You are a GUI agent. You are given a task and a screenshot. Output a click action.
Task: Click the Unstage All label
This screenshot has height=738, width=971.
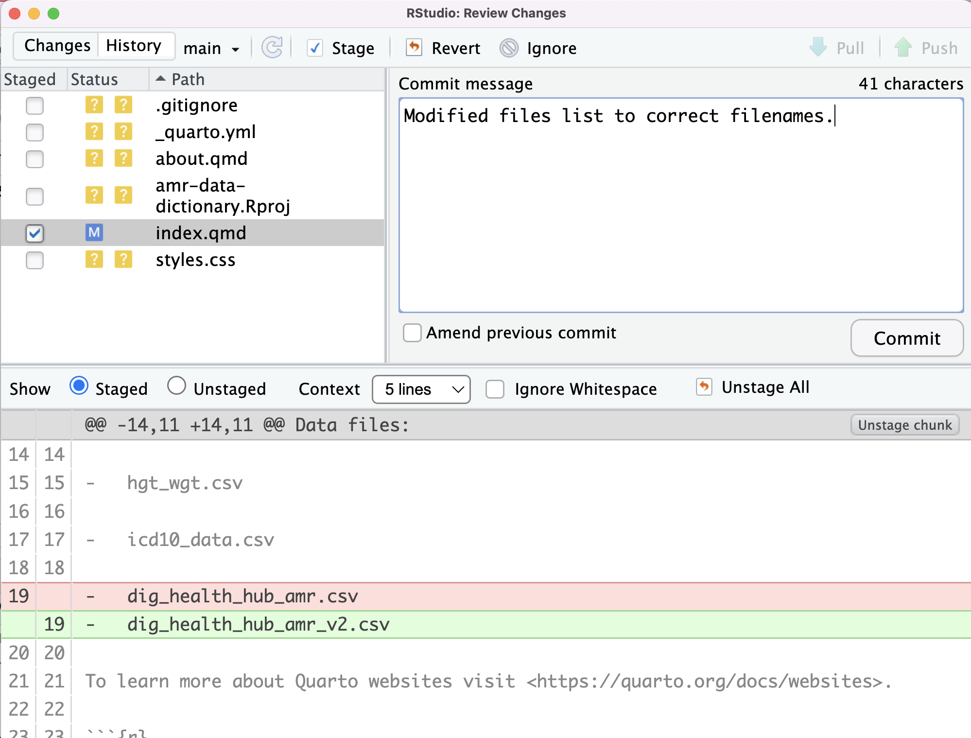[765, 387]
